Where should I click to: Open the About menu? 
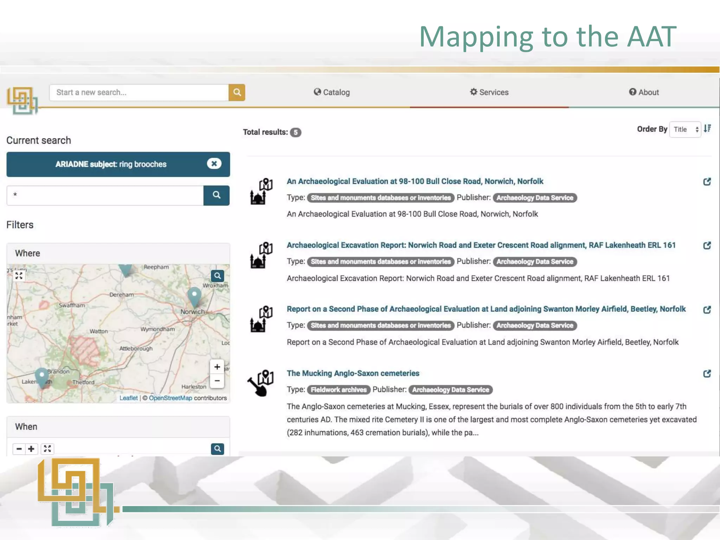pyautogui.click(x=644, y=92)
